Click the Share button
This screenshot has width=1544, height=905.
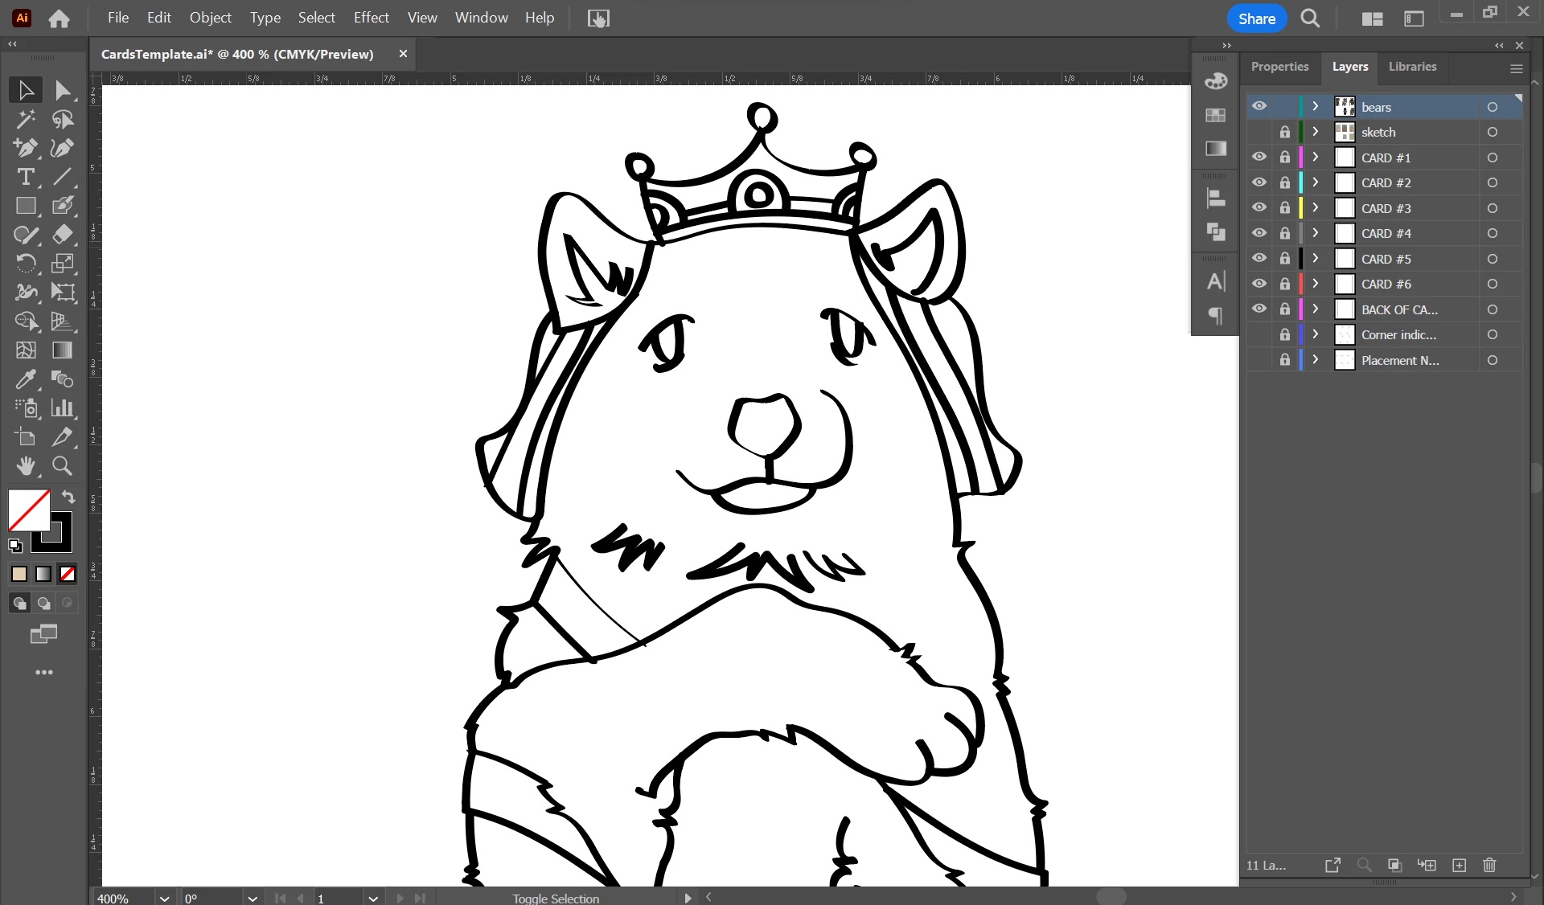click(1256, 18)
